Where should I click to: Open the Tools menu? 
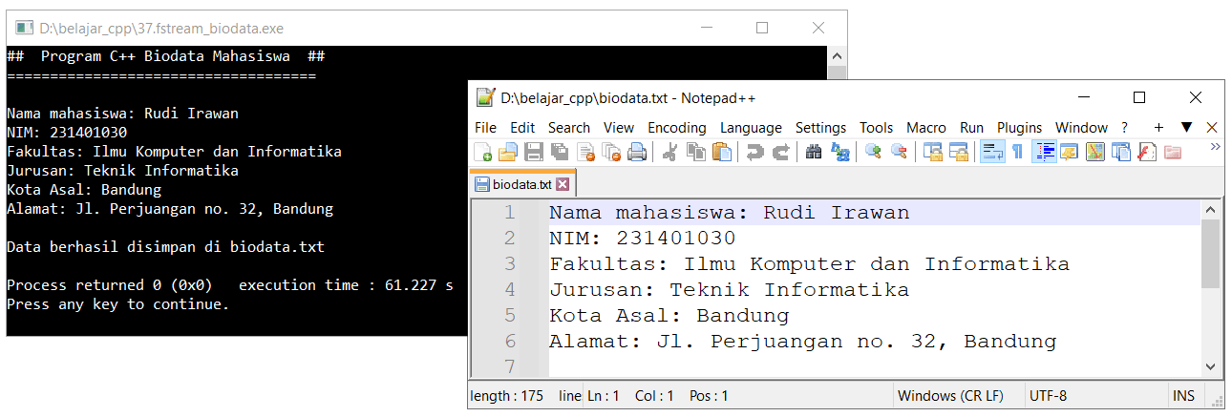(876, 128)
